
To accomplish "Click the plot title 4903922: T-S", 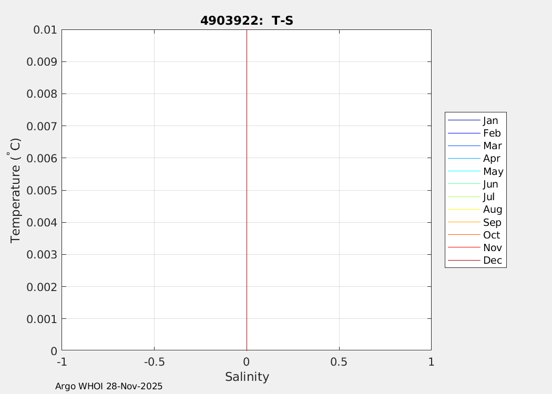I will pyautogui.click(x=246, y=21).
